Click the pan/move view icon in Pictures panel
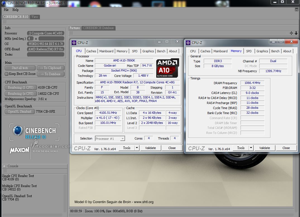The width and height of the screenshot is (300, 217). coord(291,33)
